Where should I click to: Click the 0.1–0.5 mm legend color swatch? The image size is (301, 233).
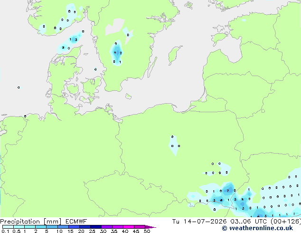pyautogui.click(x=8, y=227)
